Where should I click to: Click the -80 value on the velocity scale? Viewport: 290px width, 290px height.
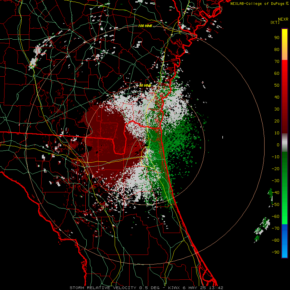point(275,240)
